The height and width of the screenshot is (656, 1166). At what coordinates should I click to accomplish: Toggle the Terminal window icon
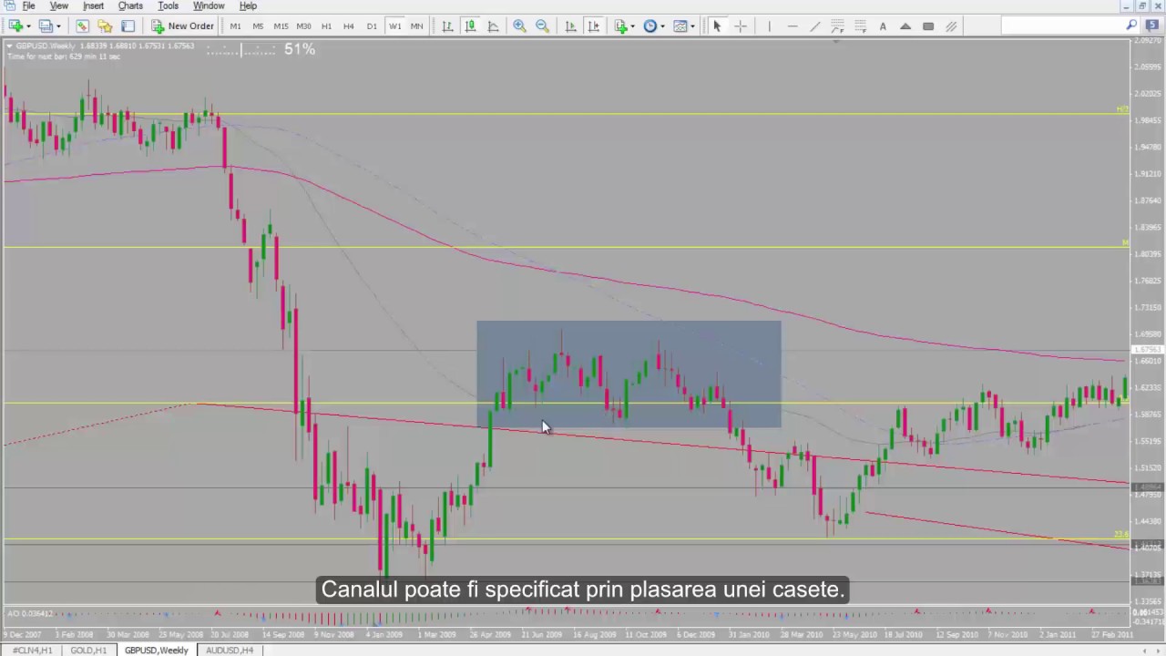coord(128,26)
